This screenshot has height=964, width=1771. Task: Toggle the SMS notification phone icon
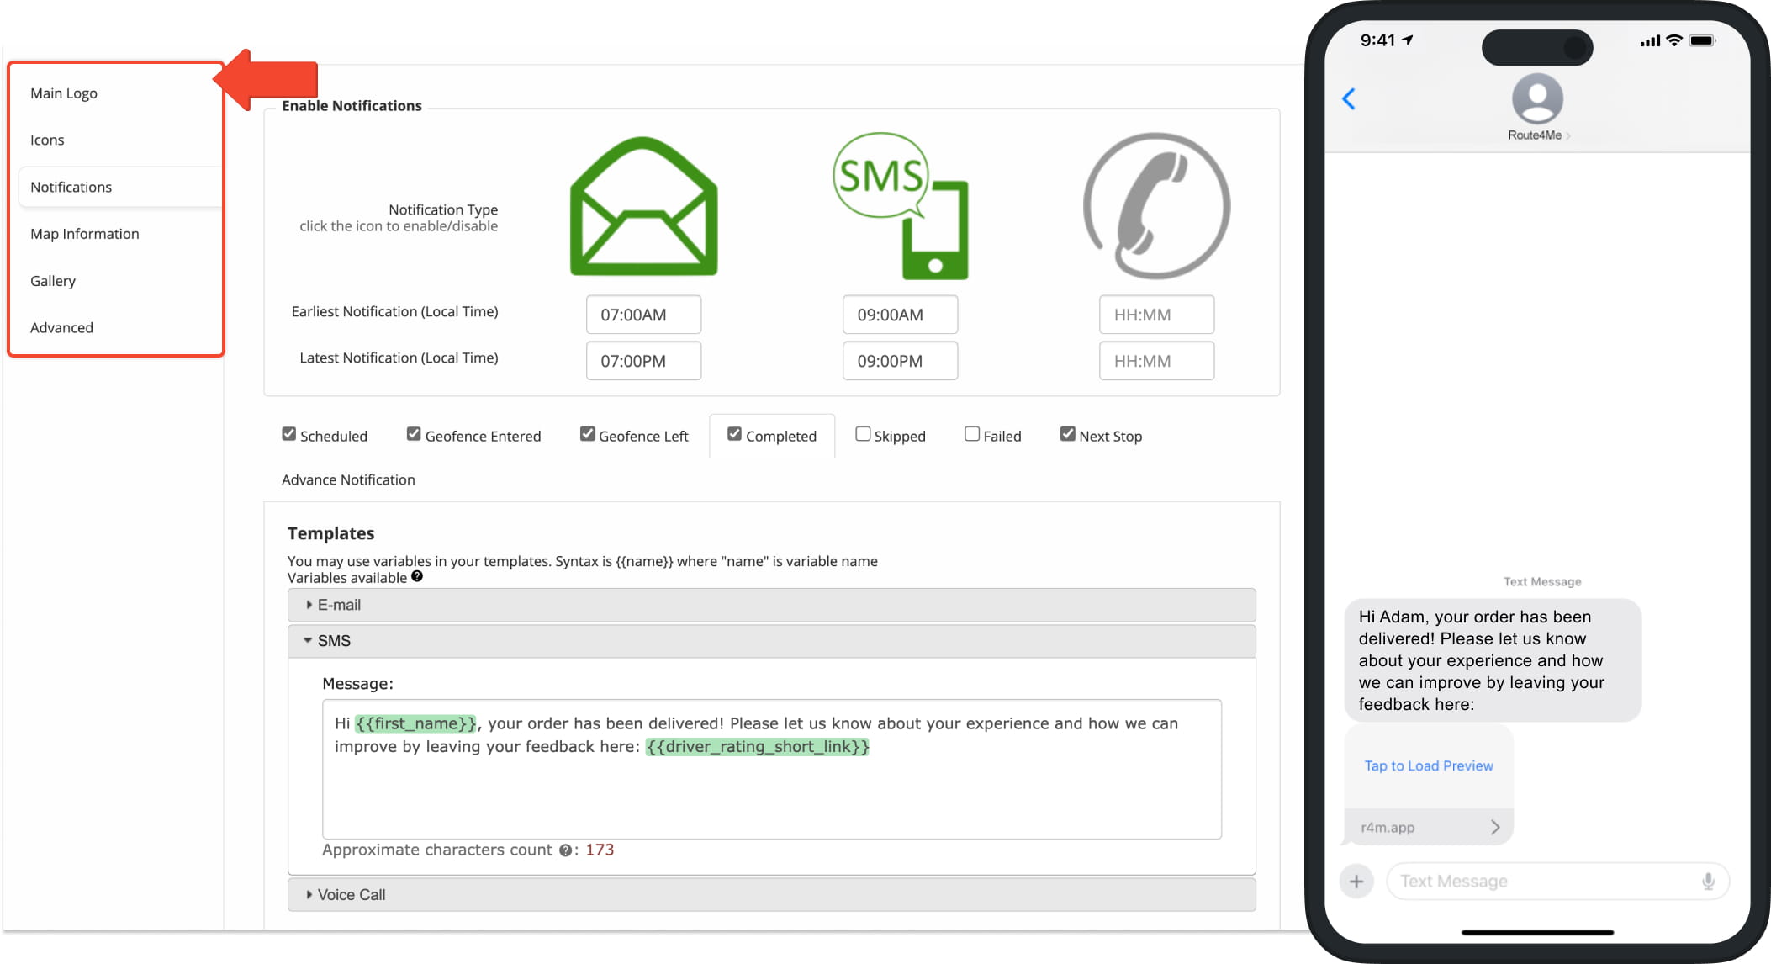click(x=901, y=207)
